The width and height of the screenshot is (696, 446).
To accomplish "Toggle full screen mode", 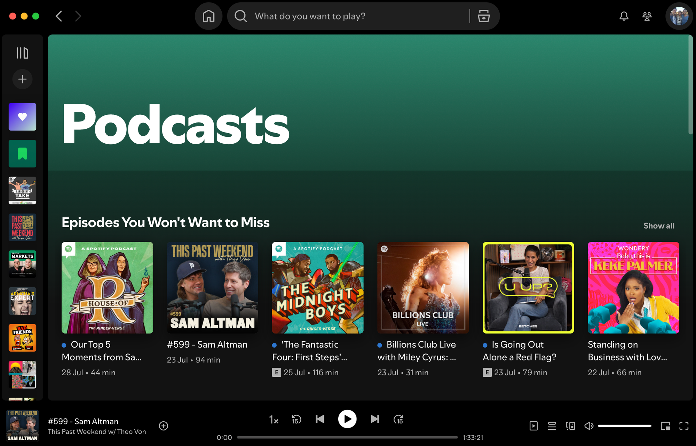I will pos(684,426).
